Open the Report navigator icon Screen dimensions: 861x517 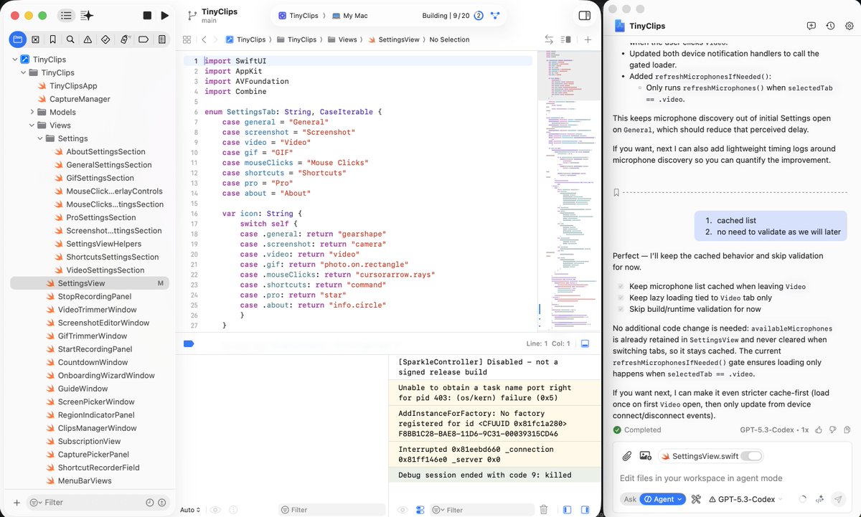(162, 39)
